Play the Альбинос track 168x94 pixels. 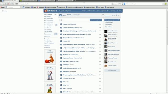61,55
